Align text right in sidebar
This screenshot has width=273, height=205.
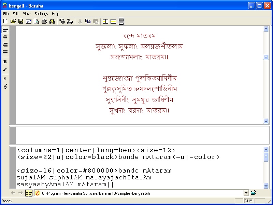pos(5,45)
